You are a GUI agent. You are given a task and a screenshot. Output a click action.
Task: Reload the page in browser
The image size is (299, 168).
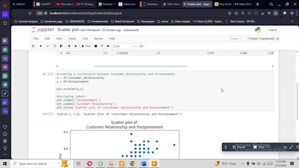pos(30,13)
